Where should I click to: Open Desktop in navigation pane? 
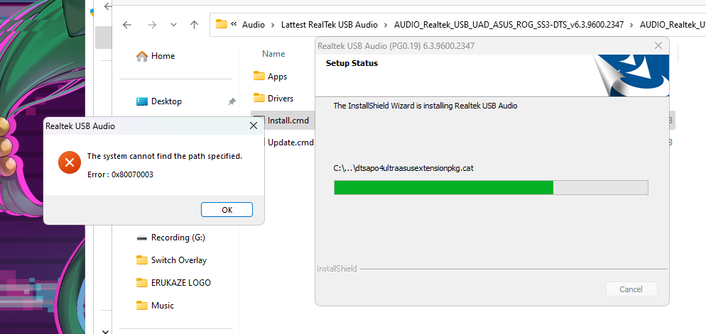167,101
